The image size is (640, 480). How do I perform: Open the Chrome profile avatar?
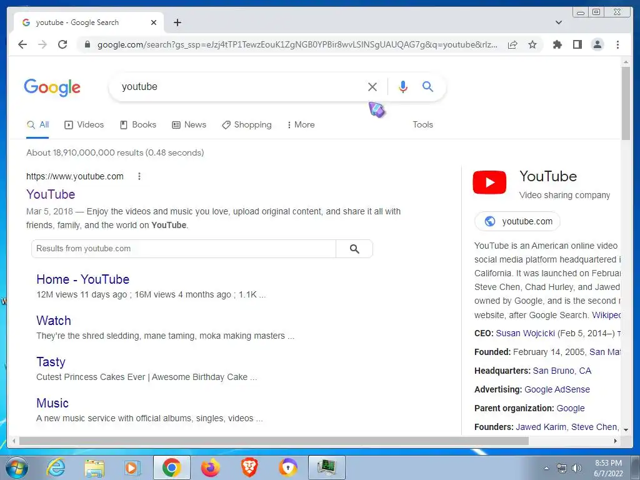(597, 44)
